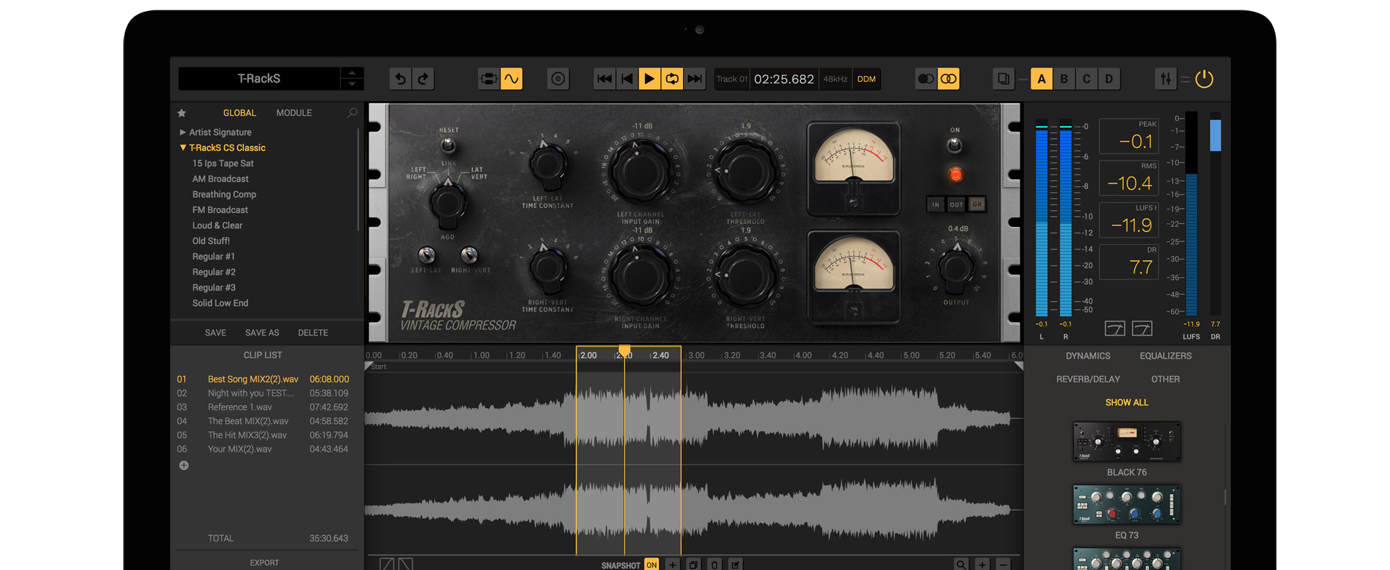The width and height of the screenshot is (1390, 570).
Task: Collapse the T-RackS CS Classic folder
Action: 183,148
